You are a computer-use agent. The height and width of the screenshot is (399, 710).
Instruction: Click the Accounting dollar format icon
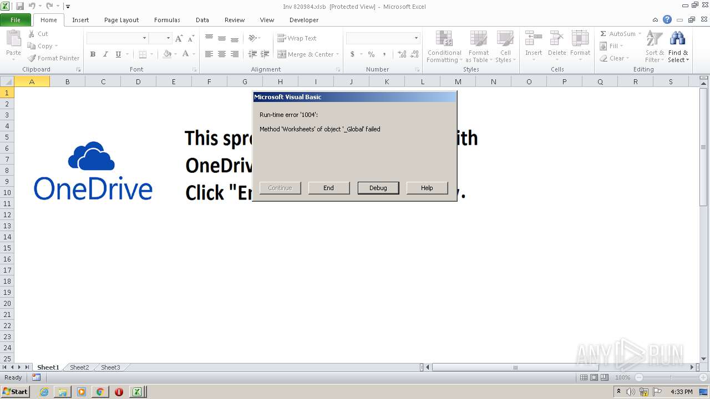pos(352,54)
